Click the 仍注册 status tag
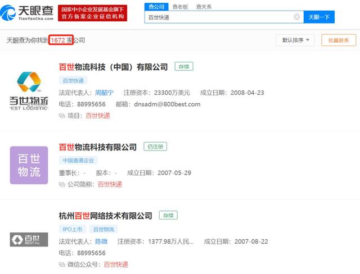360x274 pixels. tap(155, 147)
